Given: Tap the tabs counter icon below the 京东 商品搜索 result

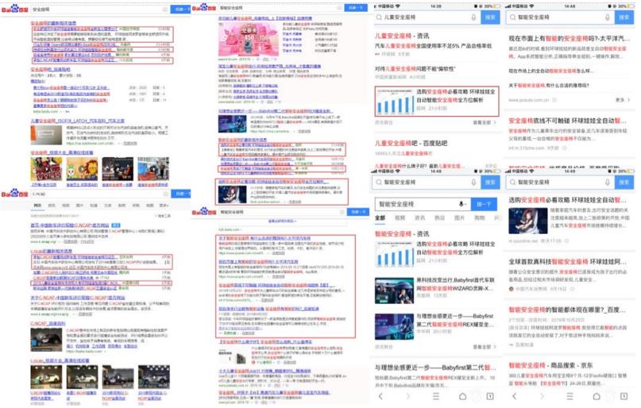Looking at the screenshot, I should point(624,396).
